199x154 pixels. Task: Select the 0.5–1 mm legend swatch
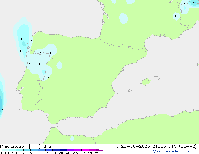click(13, 150)
